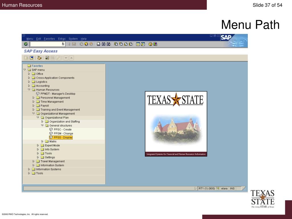Expand the Accounting folder

point(29,86)
